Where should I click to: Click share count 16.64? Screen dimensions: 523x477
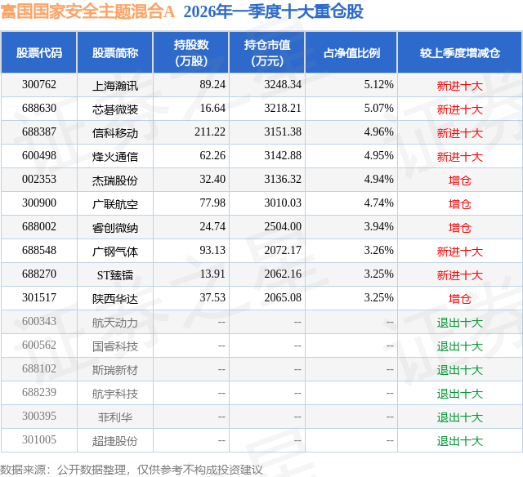click(x=212, y=109)
